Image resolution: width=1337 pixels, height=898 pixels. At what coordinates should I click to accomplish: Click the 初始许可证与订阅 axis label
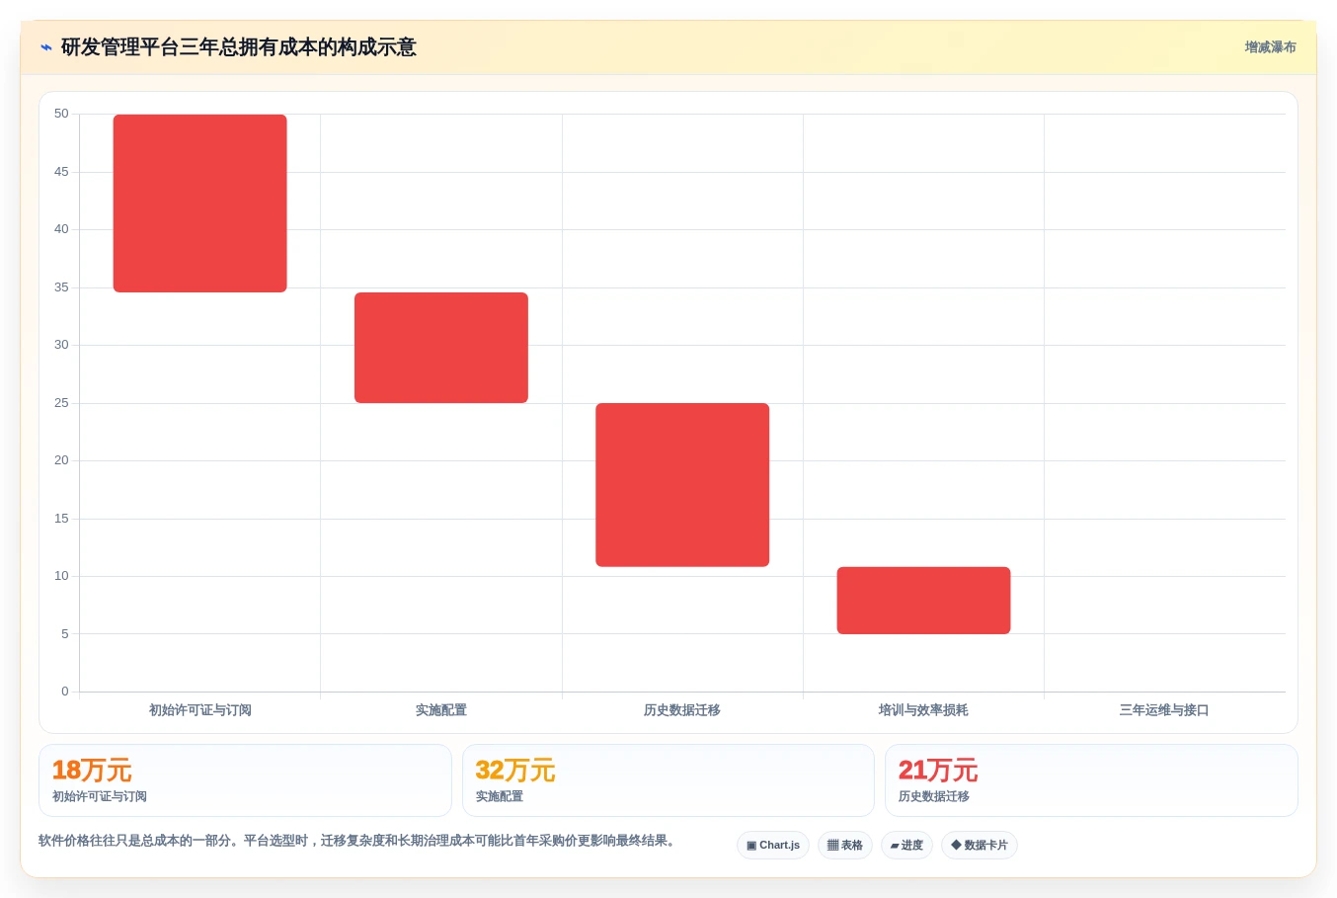click(x=200, y=710)
